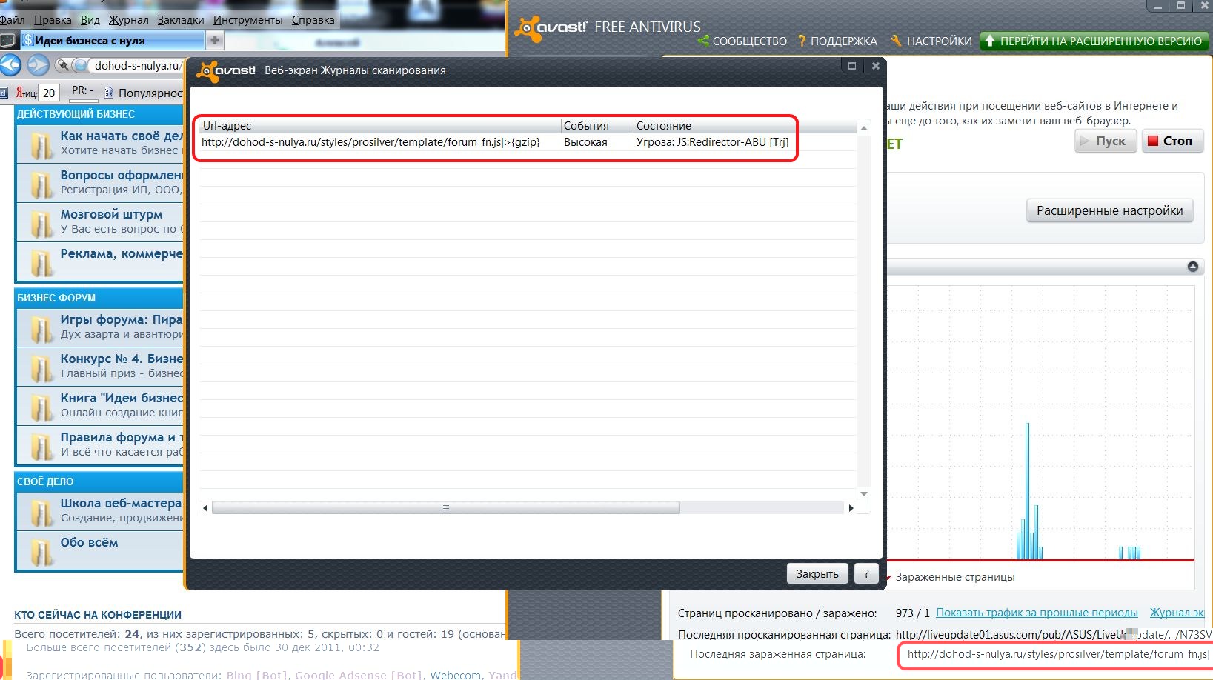Click the folder icon beside Обо всём
The width and height of the screenshot is (1213, 680).
tap(41, 550)
